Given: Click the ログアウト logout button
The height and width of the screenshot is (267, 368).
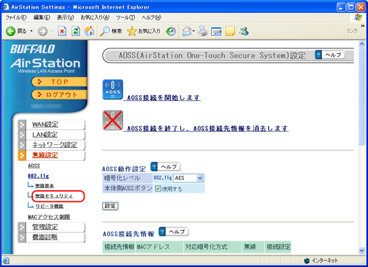Looking at the screenshot, I should pyautogui.click(x=58, y=95).
